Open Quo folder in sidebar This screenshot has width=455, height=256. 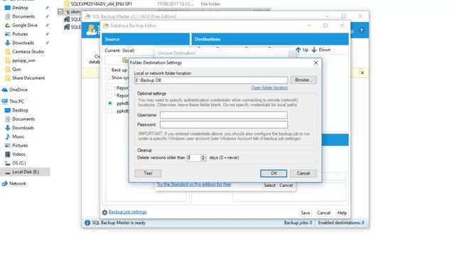[x=16, y=69]
